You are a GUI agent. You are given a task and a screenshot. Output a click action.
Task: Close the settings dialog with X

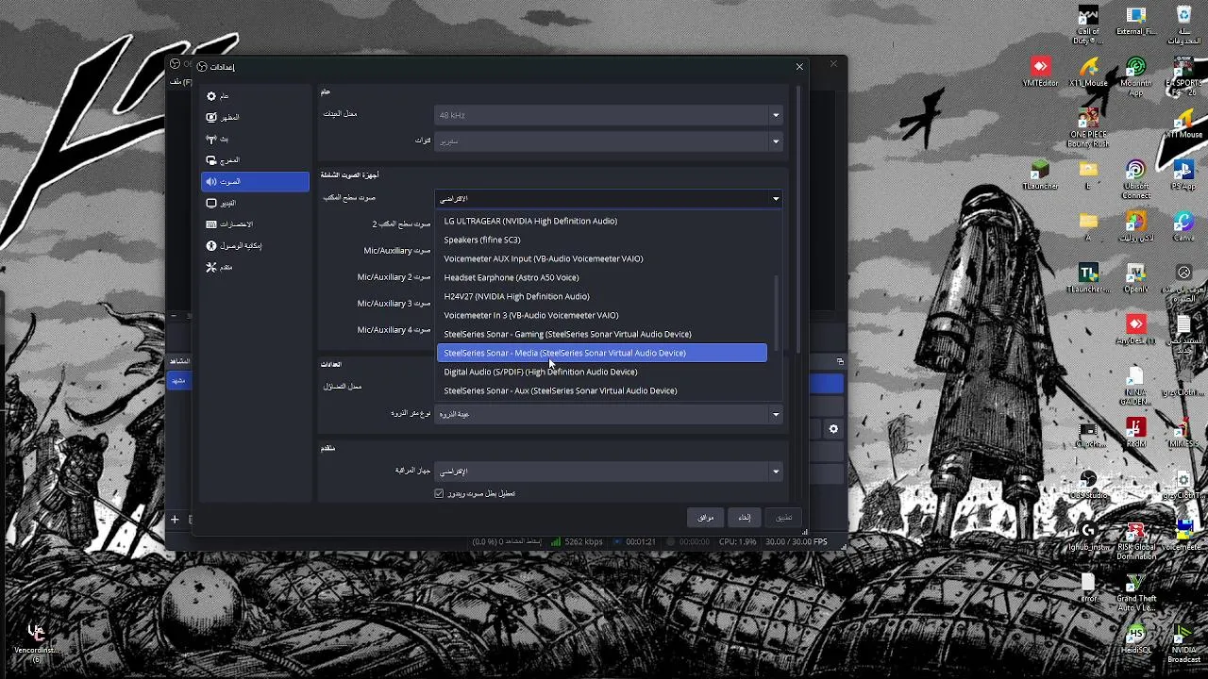799,67
